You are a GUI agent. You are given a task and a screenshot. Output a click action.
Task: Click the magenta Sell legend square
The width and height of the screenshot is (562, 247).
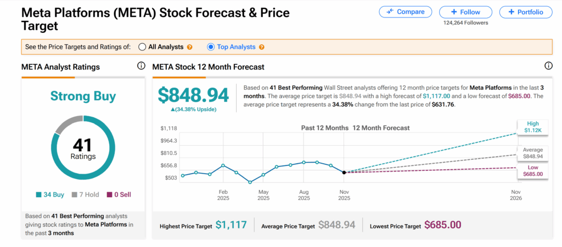pos(109,194)
